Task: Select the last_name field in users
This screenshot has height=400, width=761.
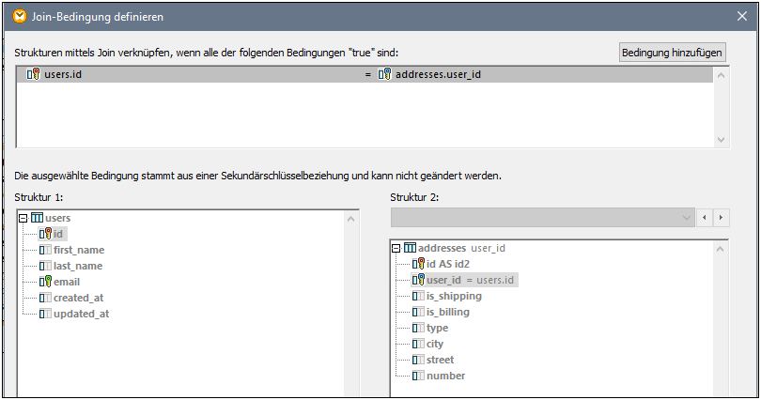Action: click(78, 266)
